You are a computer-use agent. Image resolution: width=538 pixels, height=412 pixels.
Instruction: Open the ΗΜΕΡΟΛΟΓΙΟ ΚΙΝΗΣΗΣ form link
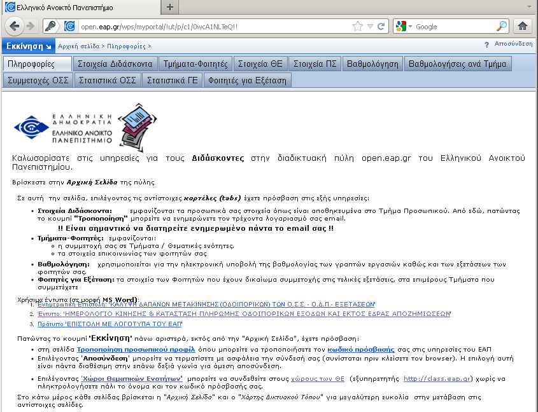coord(243,314)
